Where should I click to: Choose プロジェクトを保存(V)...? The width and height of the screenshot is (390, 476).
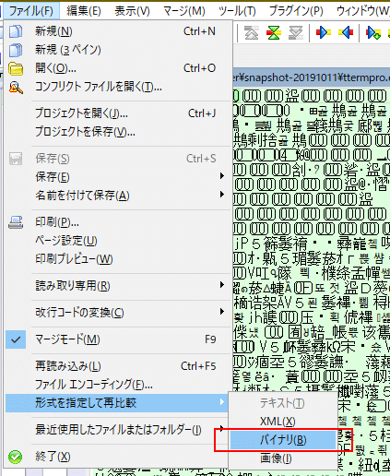(118, 132)
